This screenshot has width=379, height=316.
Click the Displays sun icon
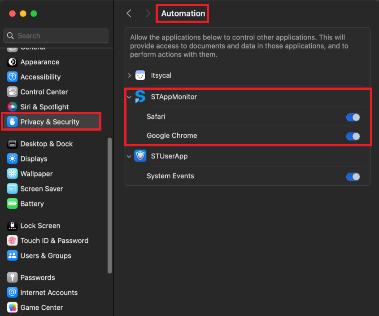pyautogui.click(x=12, y=159)
